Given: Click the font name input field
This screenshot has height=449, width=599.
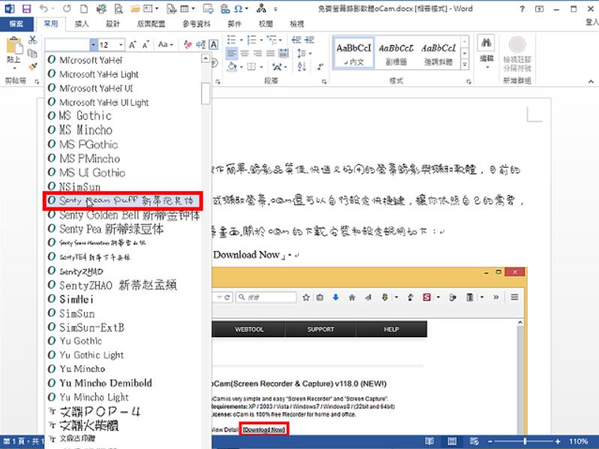Looking at the screenshot, I should coord(68,45).
